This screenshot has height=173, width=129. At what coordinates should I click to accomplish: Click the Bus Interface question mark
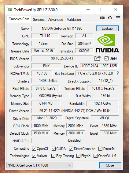tap(118, 73)
